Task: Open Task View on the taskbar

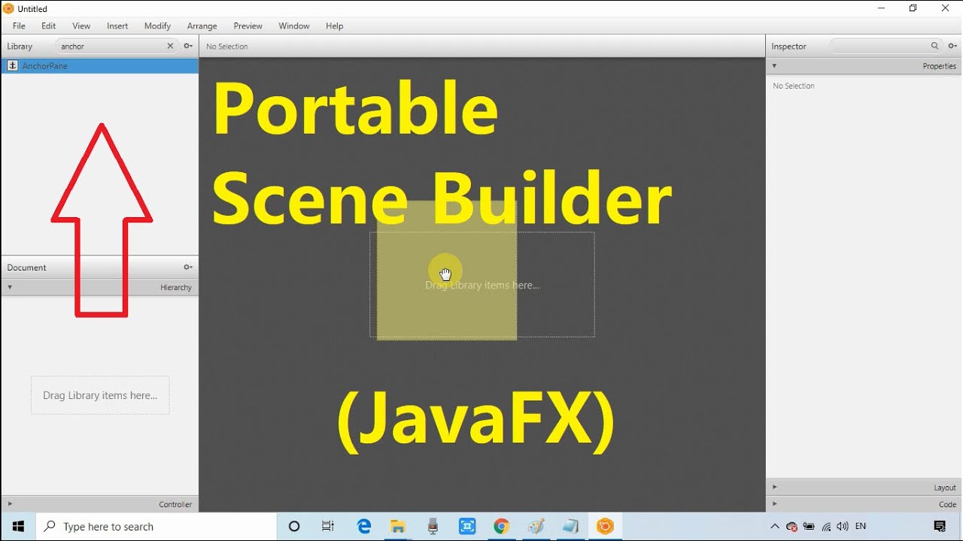Action: (328, 527)
